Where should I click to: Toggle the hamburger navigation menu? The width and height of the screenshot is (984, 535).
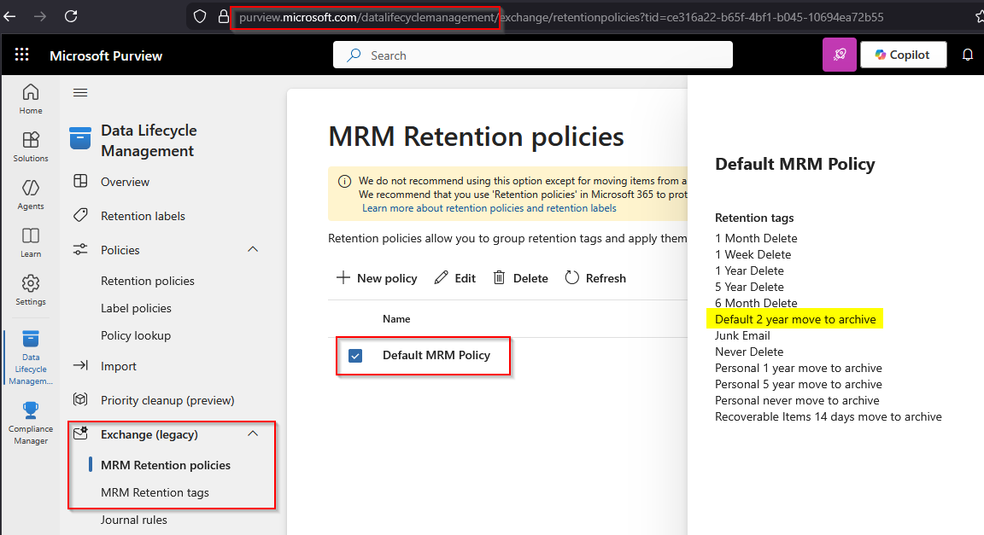click(x=80, y=93)
